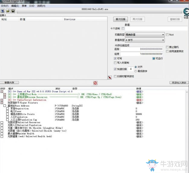Freeze the Elite Points value checkbox

click(8, 114)
